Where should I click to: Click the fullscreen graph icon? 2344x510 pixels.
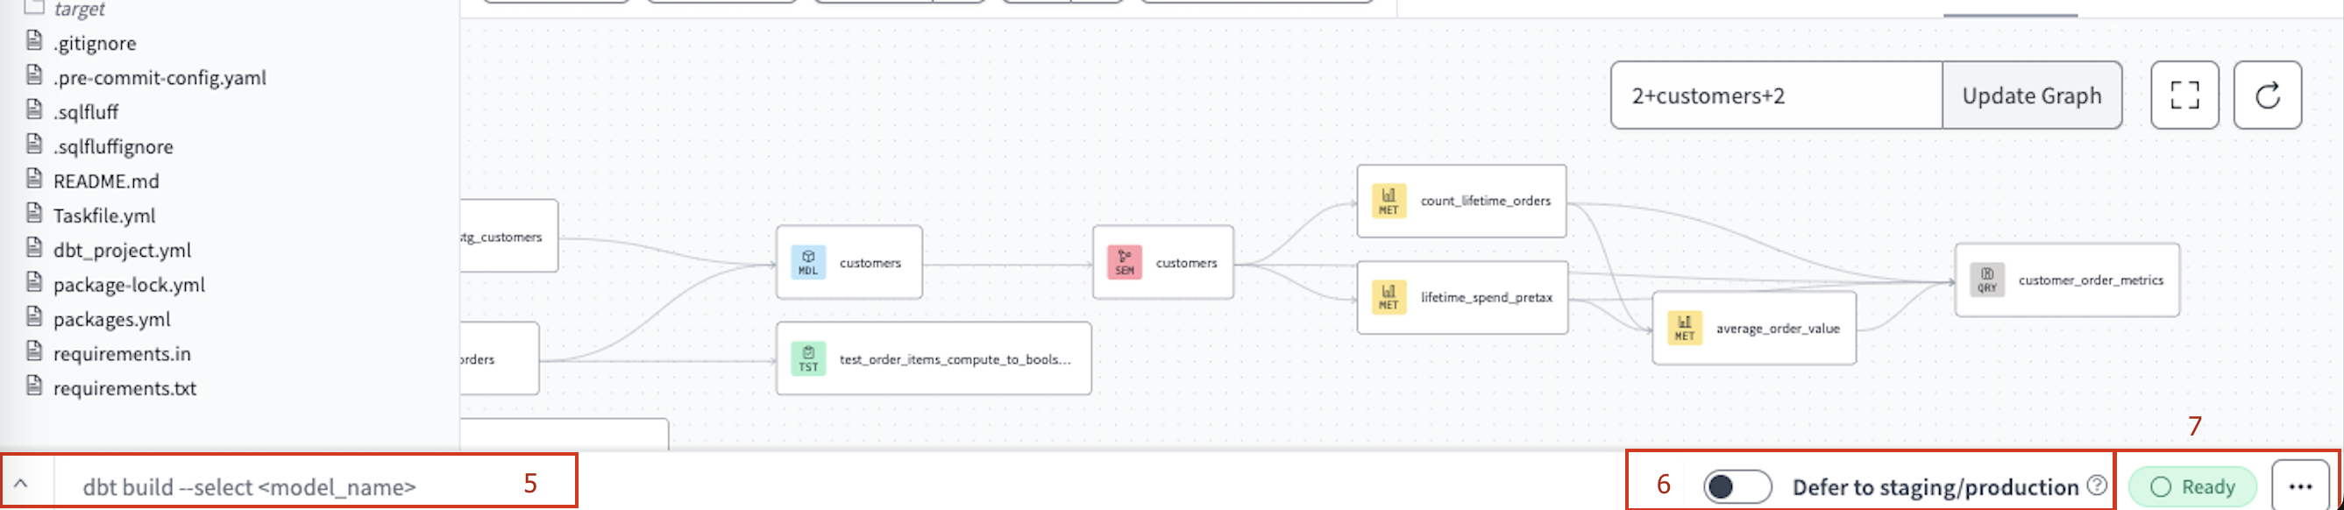pyautogui.click(x=2184, y=96)
